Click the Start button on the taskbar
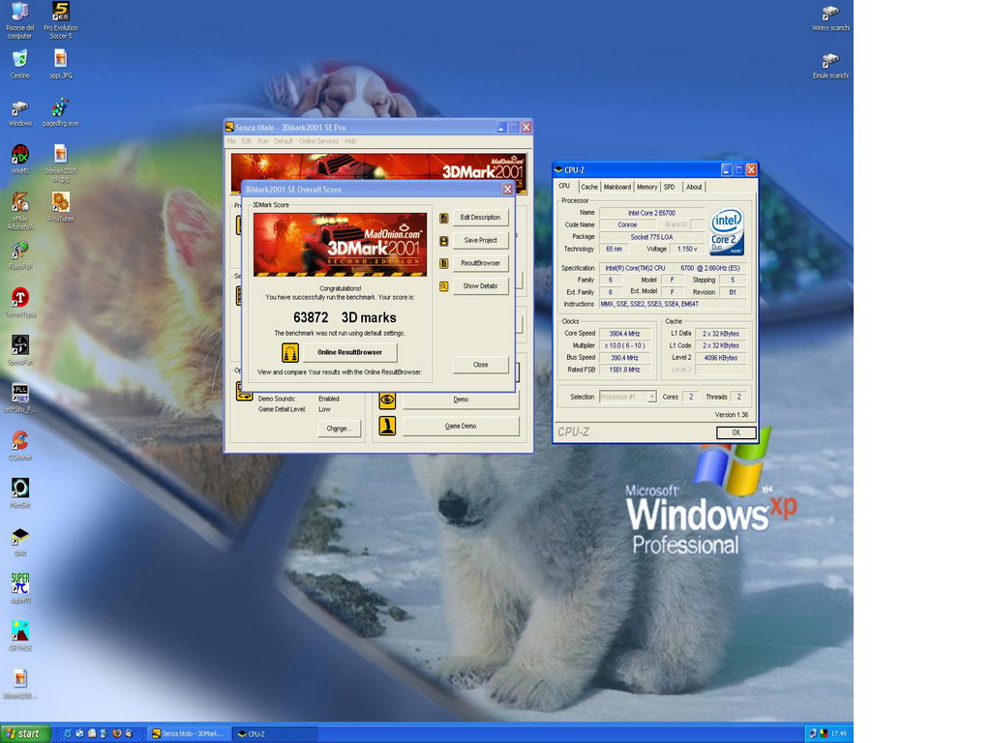Viewport: 991px width, 743px height. pyautogui.click(x=24, y=733)
